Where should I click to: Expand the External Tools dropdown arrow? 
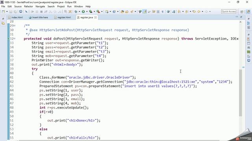tap(102, 11)
